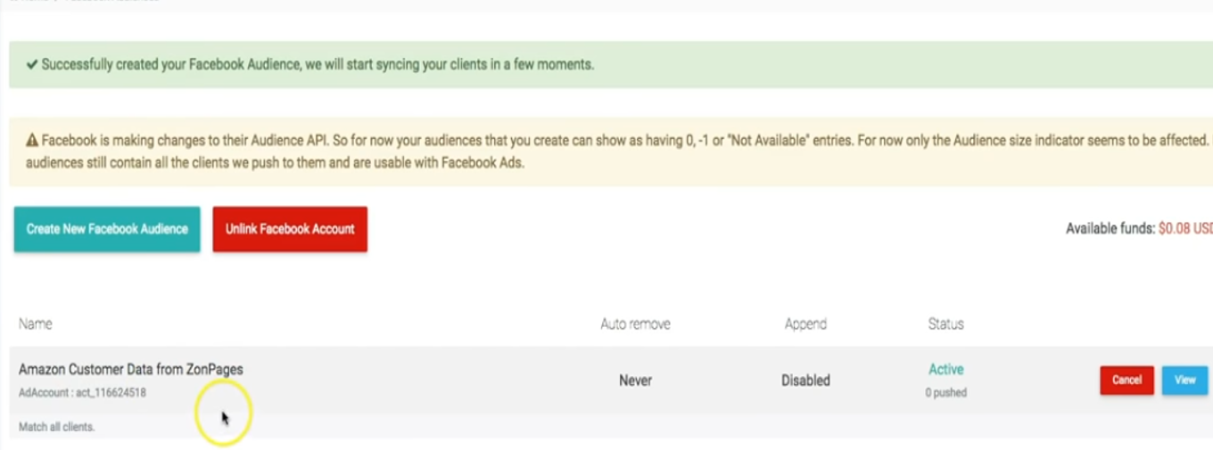This screenshot has width=1213, height=450.
Task: Open Amazon Customer Data from ZonPages entry
Action: click(131, 369)
